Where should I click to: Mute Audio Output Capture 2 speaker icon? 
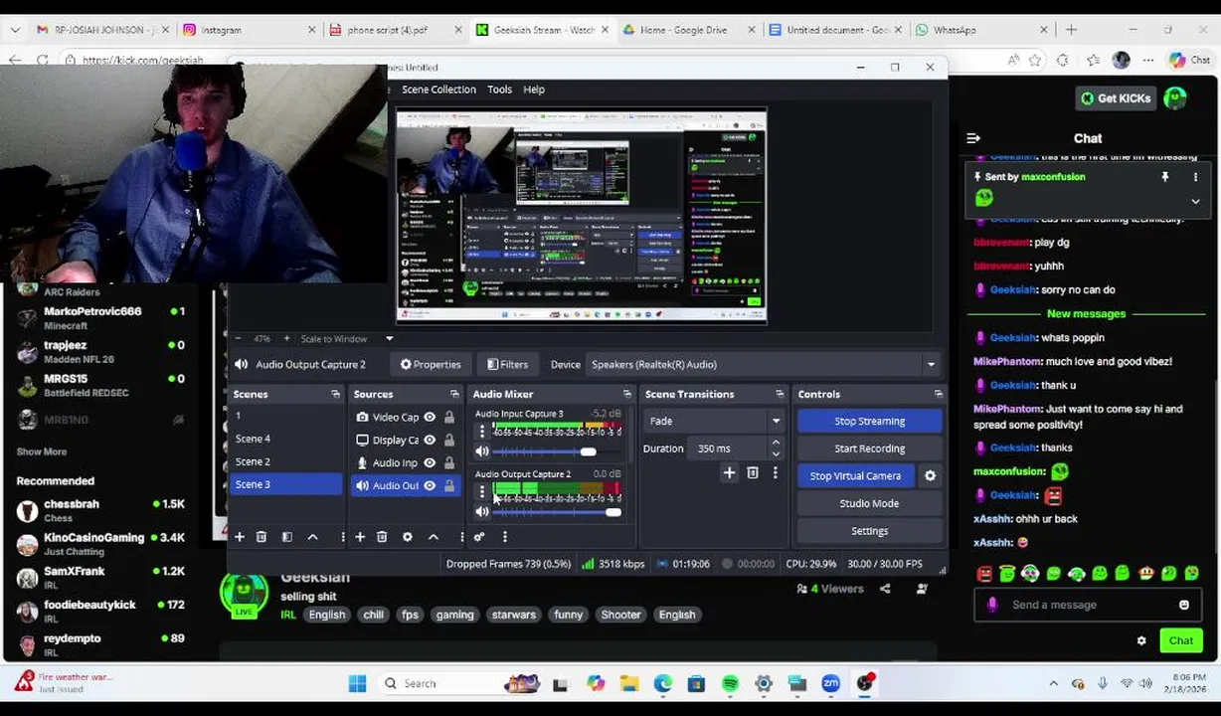click(x=482, y=512)
